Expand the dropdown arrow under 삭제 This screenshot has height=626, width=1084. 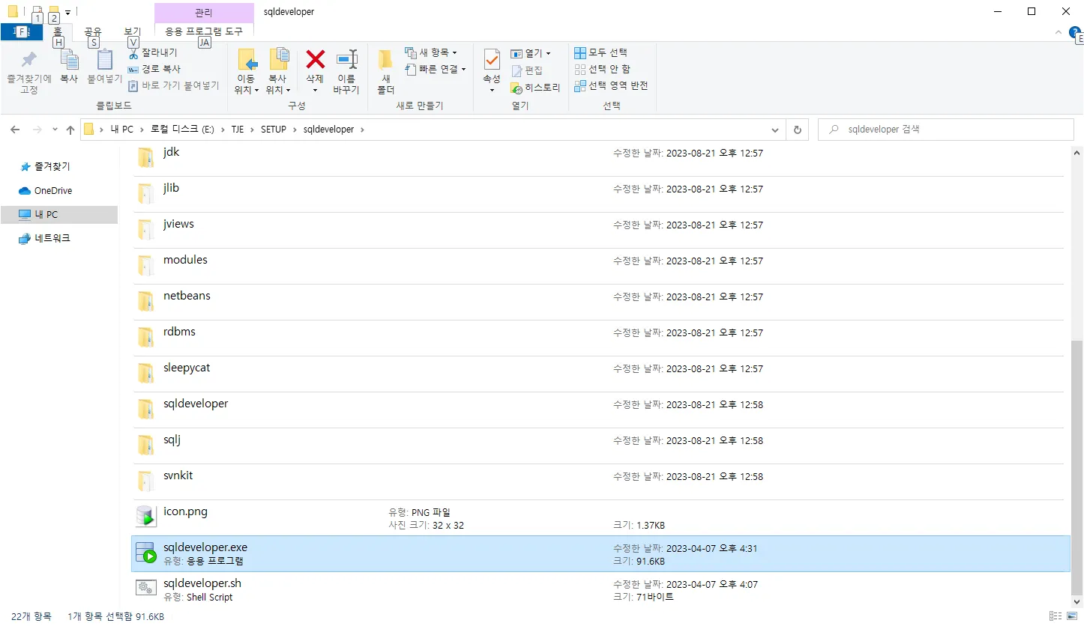pos(315,90)
